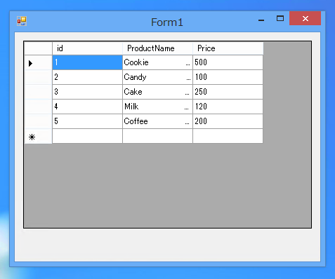Click the new row asterisk header
The image size is (335, 279).
pos(38,136)
